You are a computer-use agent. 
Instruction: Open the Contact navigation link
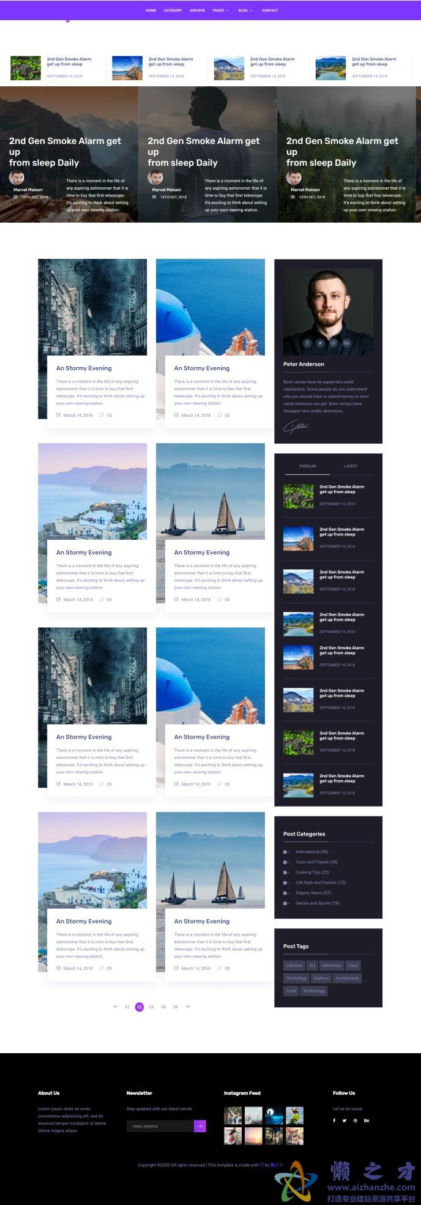pyautogui.click(x=270, y=10)
